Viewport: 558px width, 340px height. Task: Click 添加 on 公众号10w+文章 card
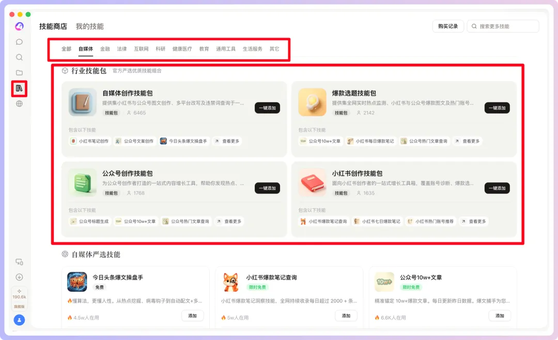tap(500, 316)
